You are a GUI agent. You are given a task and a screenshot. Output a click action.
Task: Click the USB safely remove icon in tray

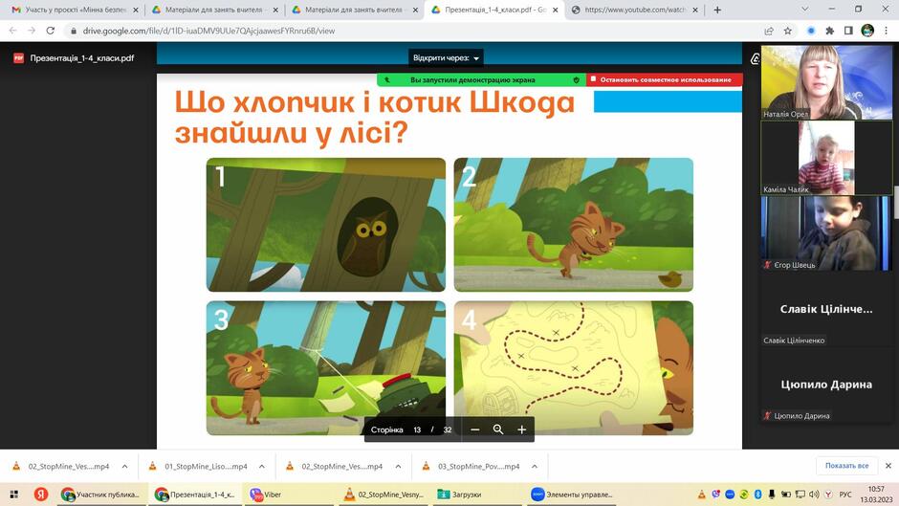(x=772, y=494)
